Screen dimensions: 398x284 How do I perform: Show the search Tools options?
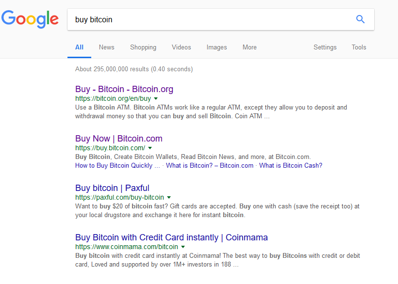coord(359,47)
